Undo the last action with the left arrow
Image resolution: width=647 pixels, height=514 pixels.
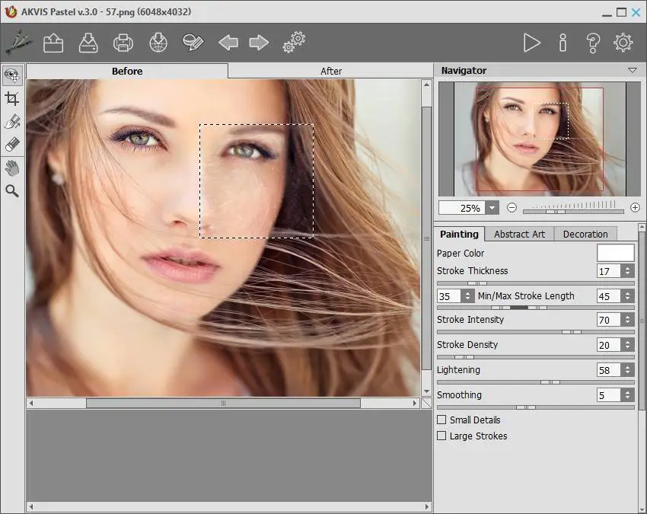[228, 43]
